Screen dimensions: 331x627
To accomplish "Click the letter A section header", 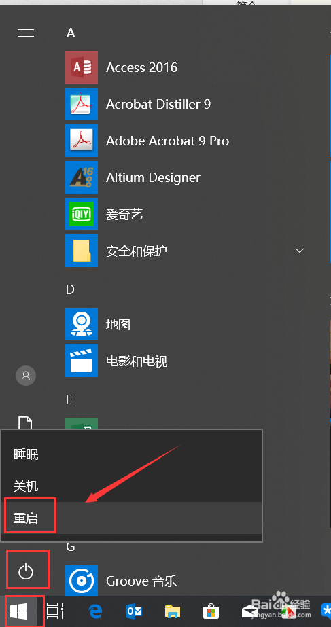I will (71, 33).
